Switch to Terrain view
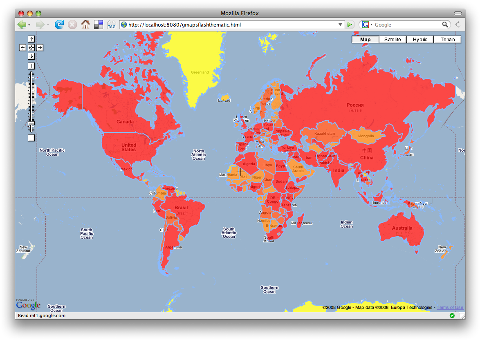 coord(447,39)
